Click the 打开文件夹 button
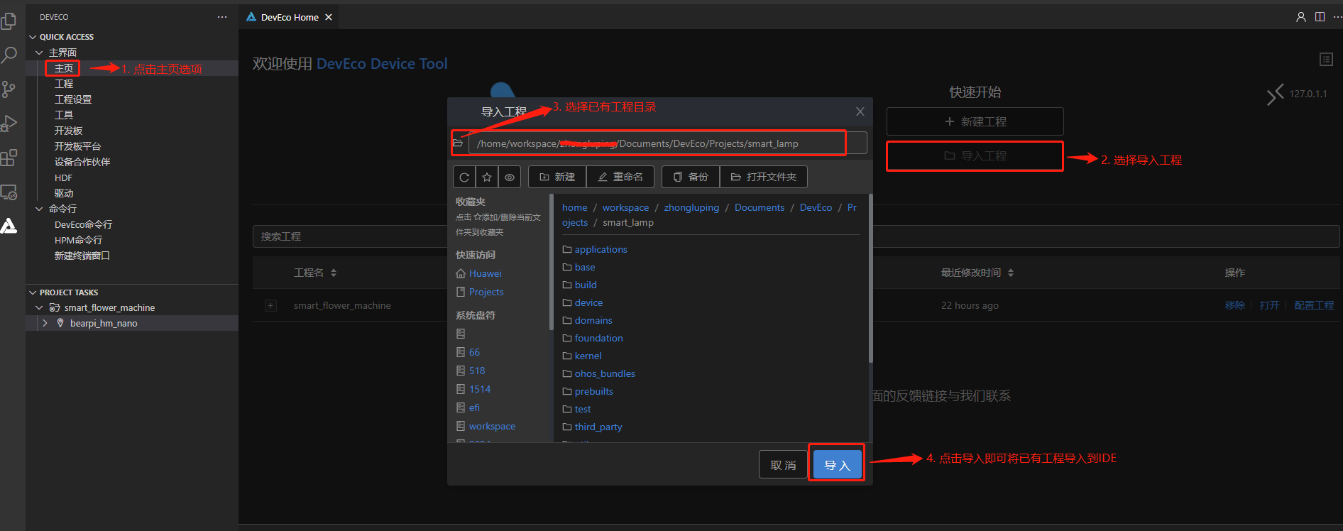 (764, 177)
